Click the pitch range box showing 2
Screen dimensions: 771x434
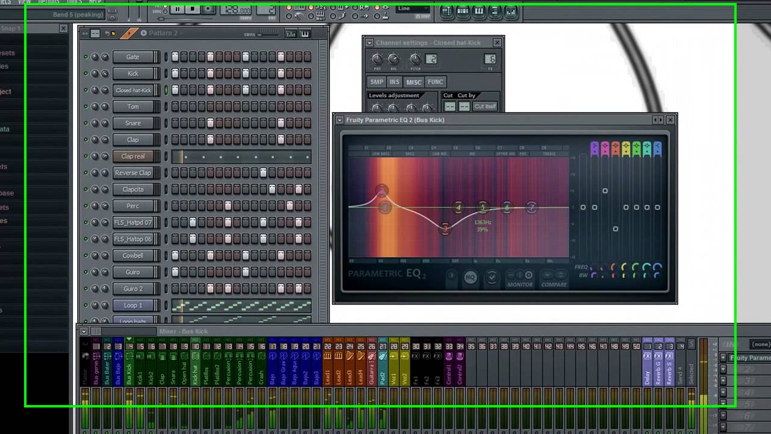coord(431,59)
